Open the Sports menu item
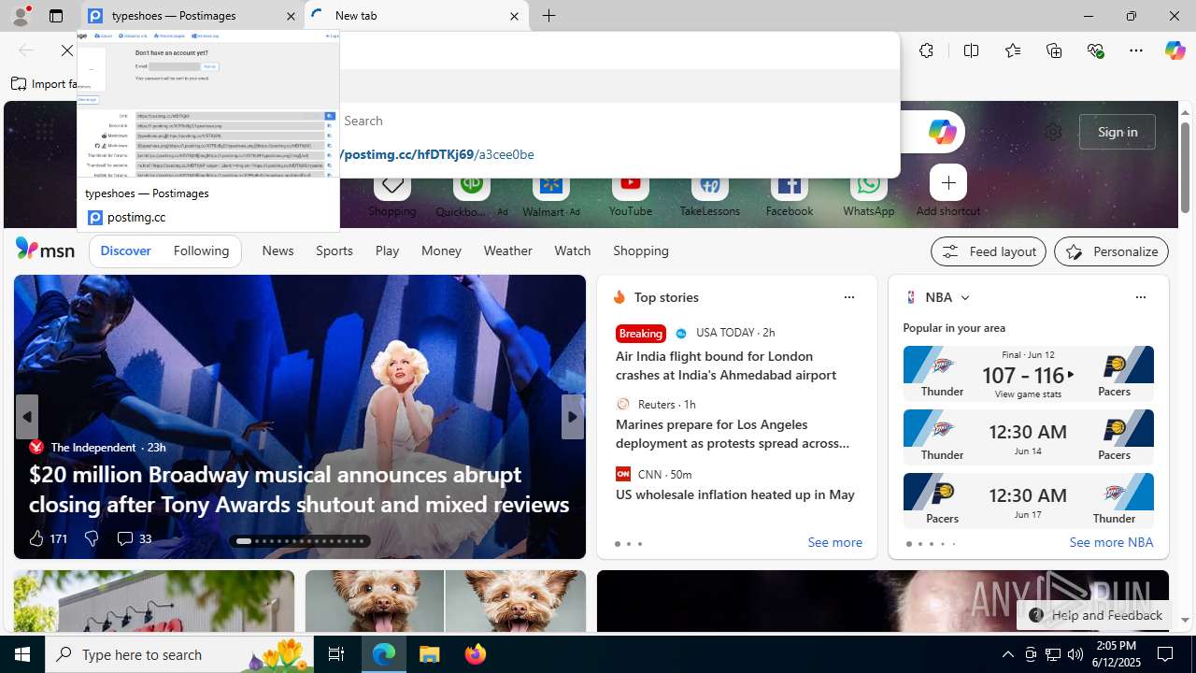This screenshot has width=1196, height=673. 335,251
